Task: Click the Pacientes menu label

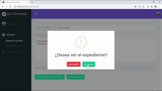Action: pos(10,35)
